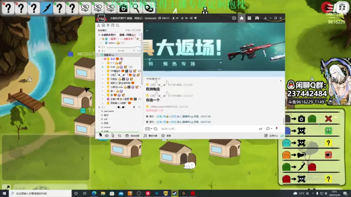
Task: Switch to the list view tab in YY header
Action: [x=249, y=18]
